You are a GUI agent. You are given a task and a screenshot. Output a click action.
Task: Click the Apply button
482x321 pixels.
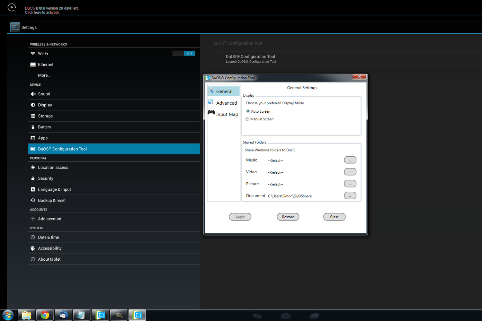click(x=240, y=217)
